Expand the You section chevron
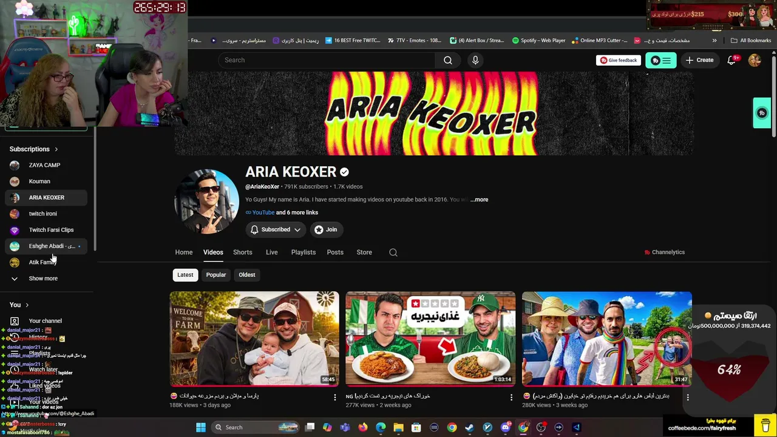Screen dimensions: 777x437 (x=27, y=305)
